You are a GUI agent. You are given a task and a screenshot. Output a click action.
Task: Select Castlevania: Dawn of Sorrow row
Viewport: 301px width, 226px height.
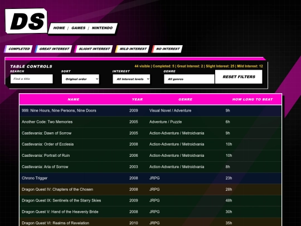[x=151, y=133]
